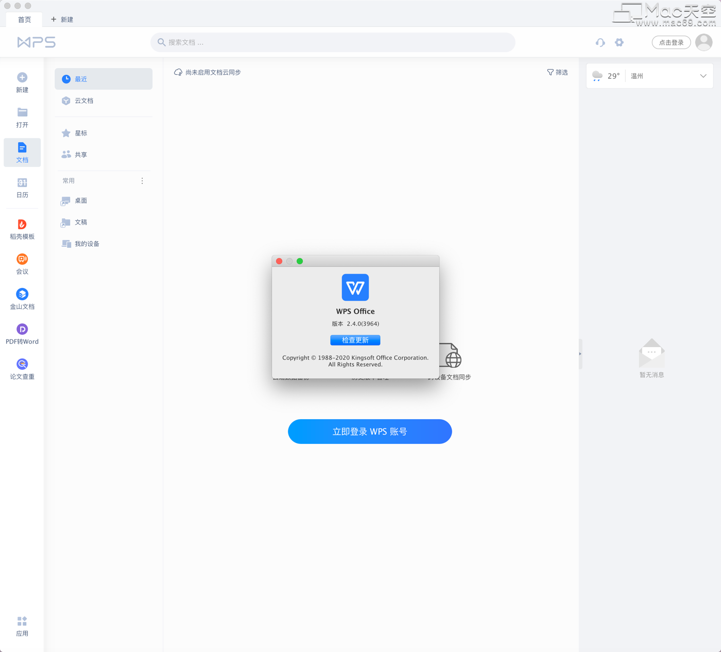Open the 常用 more options menu

142,181
